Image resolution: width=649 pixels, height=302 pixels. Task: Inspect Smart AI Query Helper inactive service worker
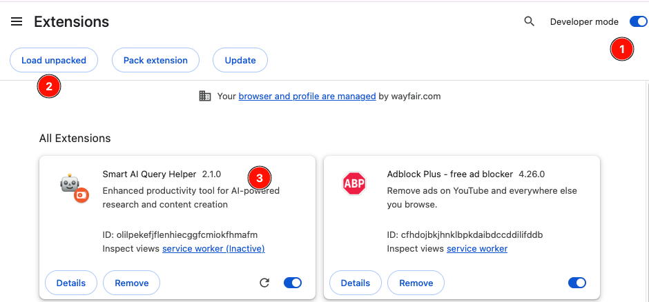point(213,248)
